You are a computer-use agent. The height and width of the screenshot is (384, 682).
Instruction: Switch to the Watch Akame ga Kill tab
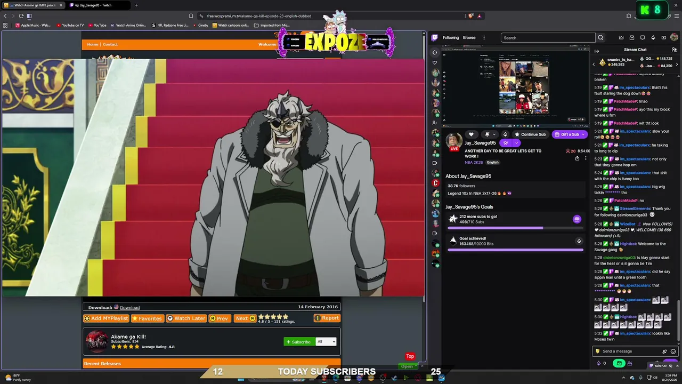tap(33, 5)
